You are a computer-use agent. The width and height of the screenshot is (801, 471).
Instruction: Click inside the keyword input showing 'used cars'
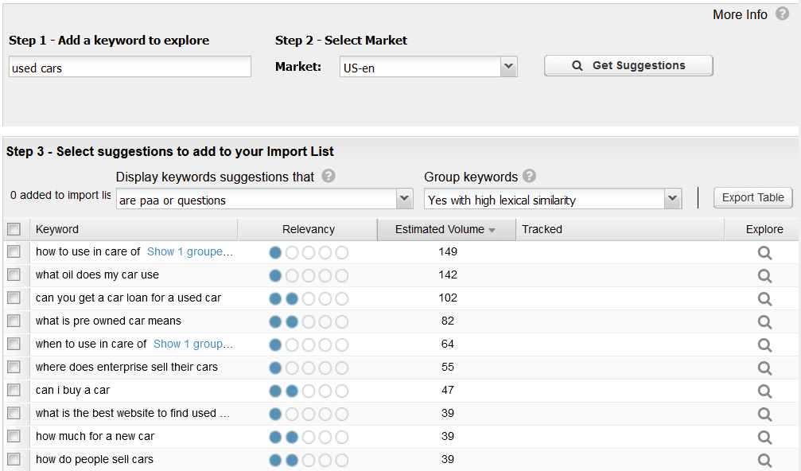point(129,67)
